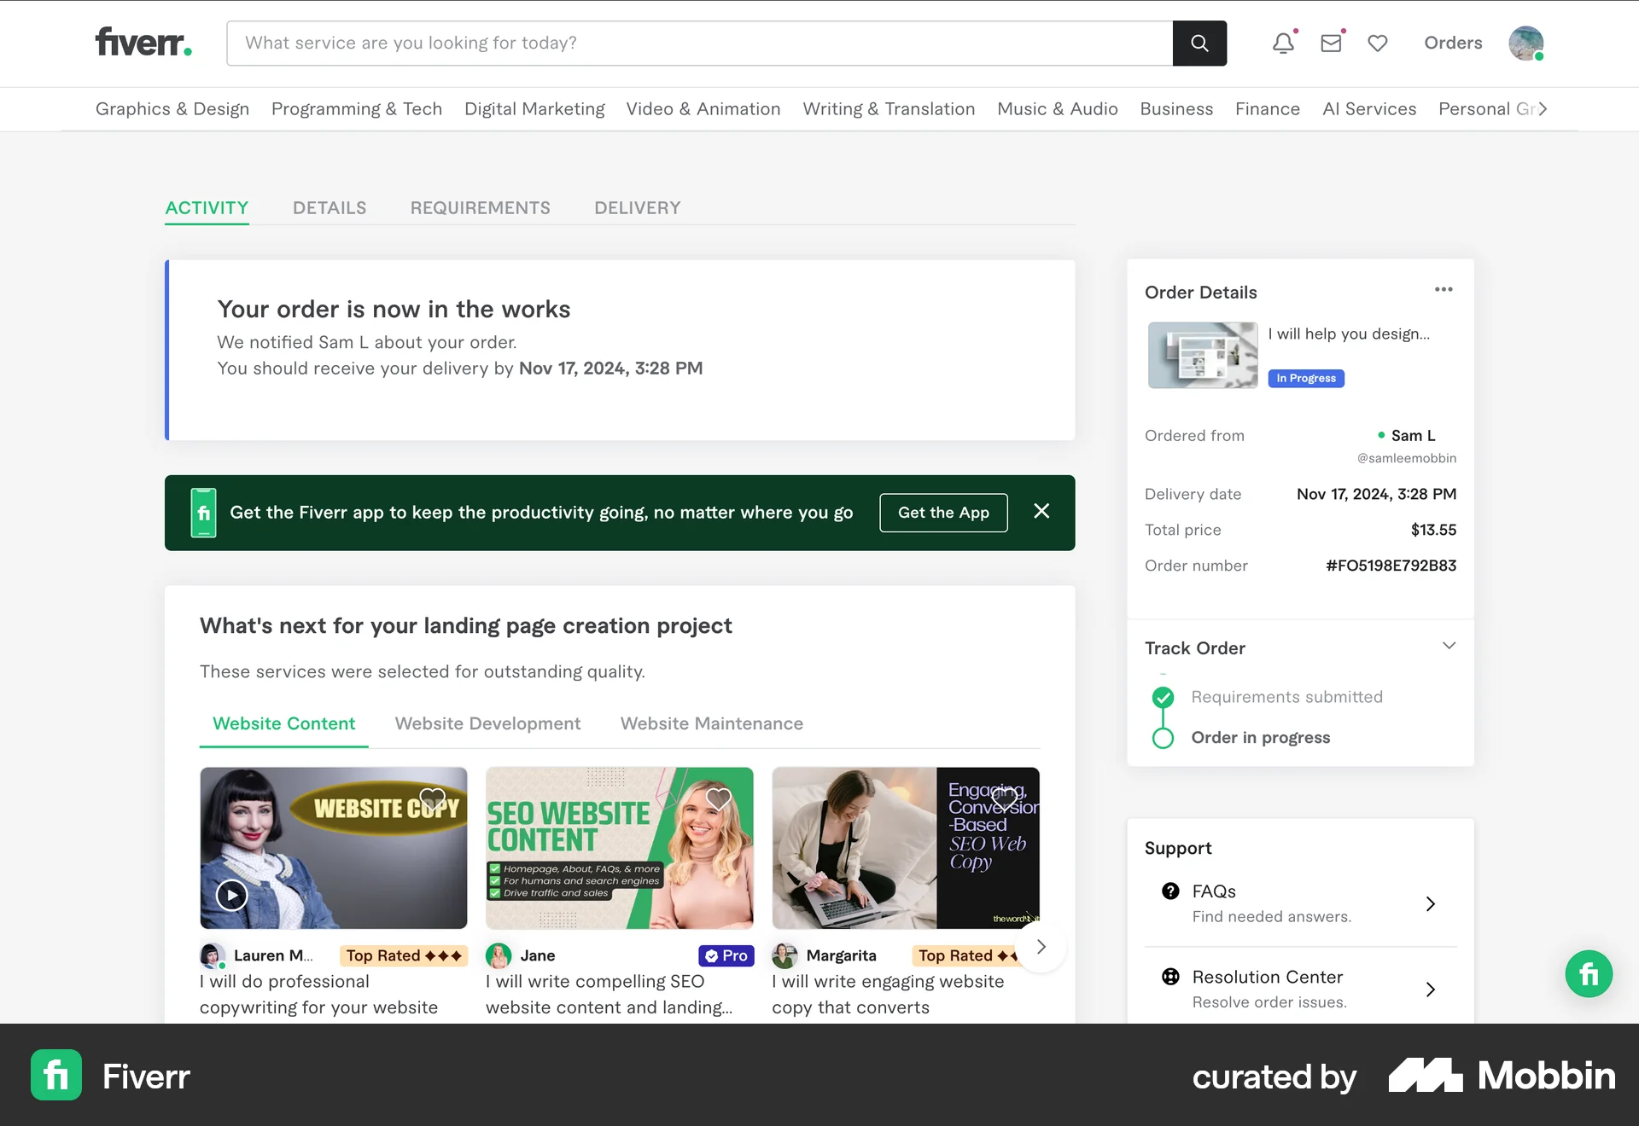The image size is (1639, 1126).
Task: Open the notifications bell icon
Action: click(x=1283, y=43)
